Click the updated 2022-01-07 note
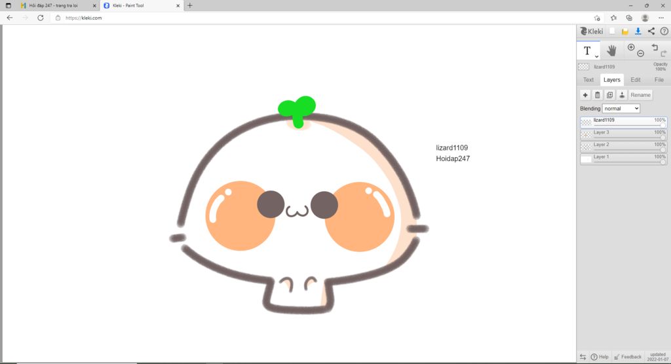This screenshot has width=671, height=364. point(657,357)
